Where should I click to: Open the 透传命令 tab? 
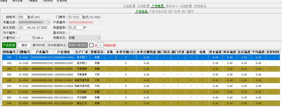tap(172, 6)
